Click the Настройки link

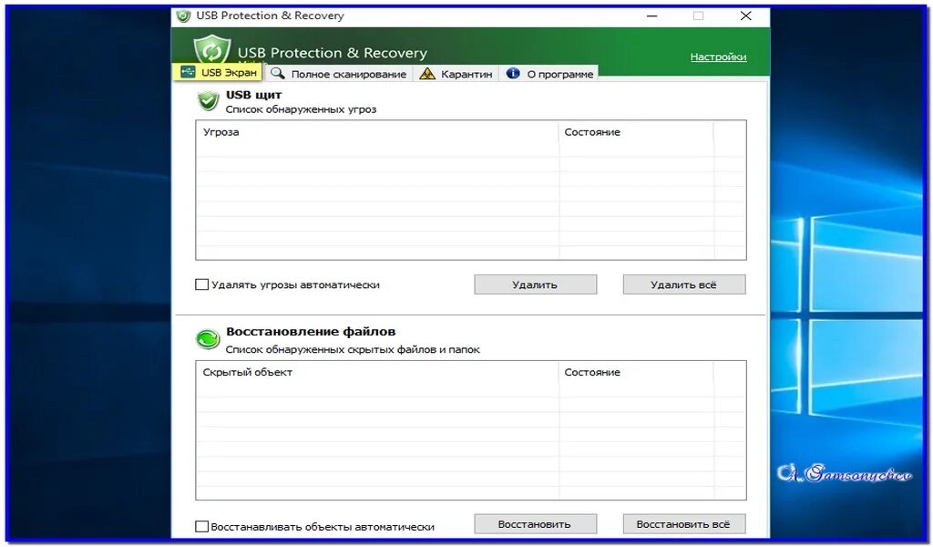[718, 57]
